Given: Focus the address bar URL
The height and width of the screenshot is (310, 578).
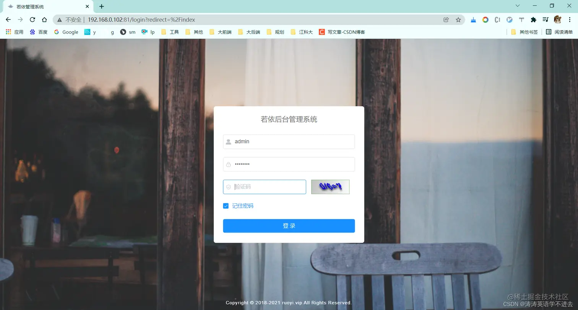Looking at the screenshot, I should pyautogui.click(x=141, y=19).
